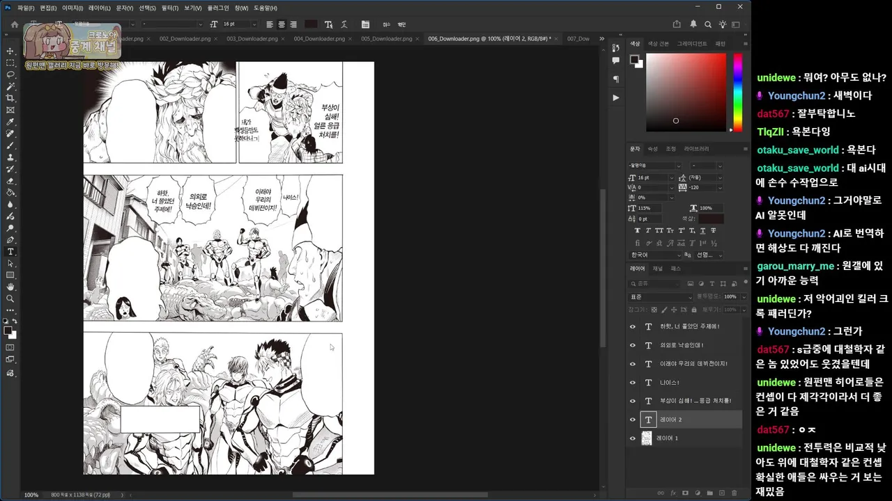Screen dimensions: 892x501
Task: Right align text in options bar
Action: coord(293,24)
